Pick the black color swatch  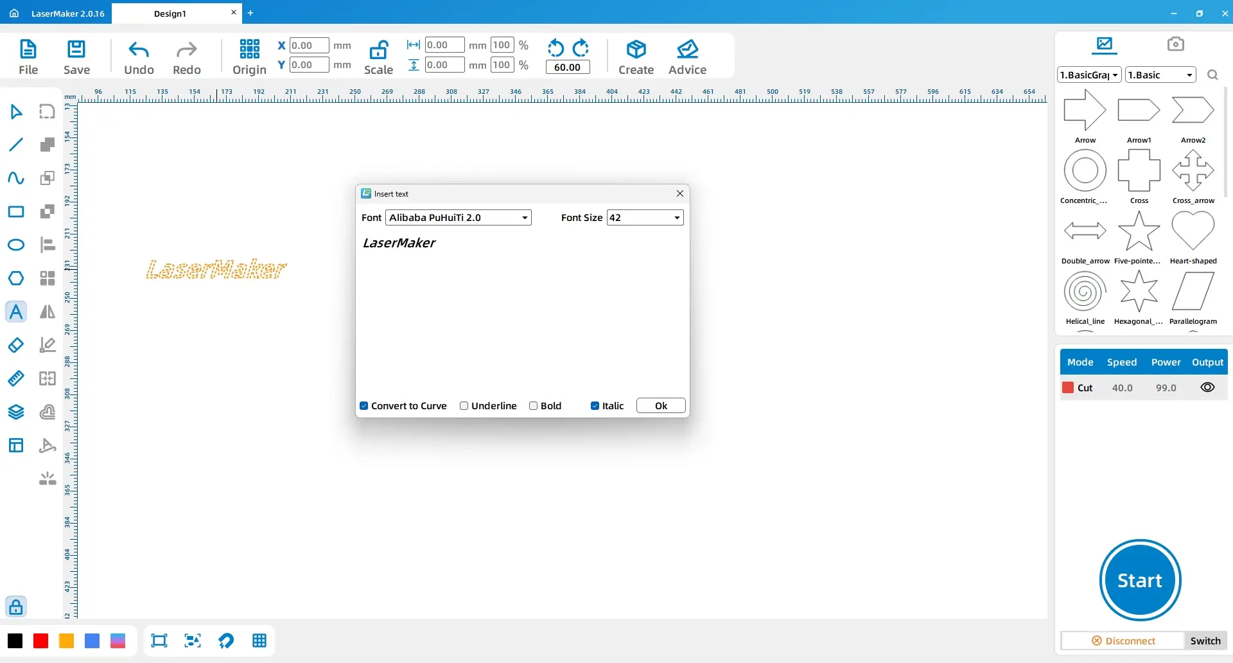click(x=15, y=641)
